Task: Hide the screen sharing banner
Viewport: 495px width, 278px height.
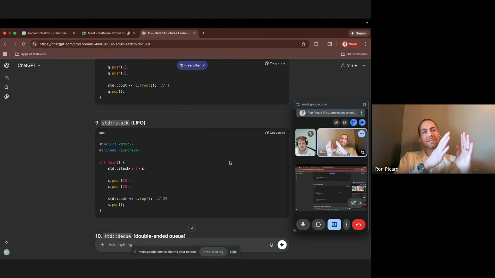Action: (233, 252)
